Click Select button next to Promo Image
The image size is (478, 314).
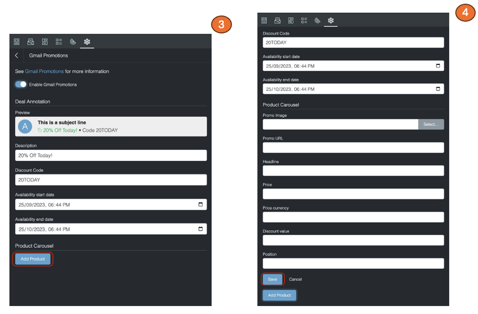click(x=431, y=124)
